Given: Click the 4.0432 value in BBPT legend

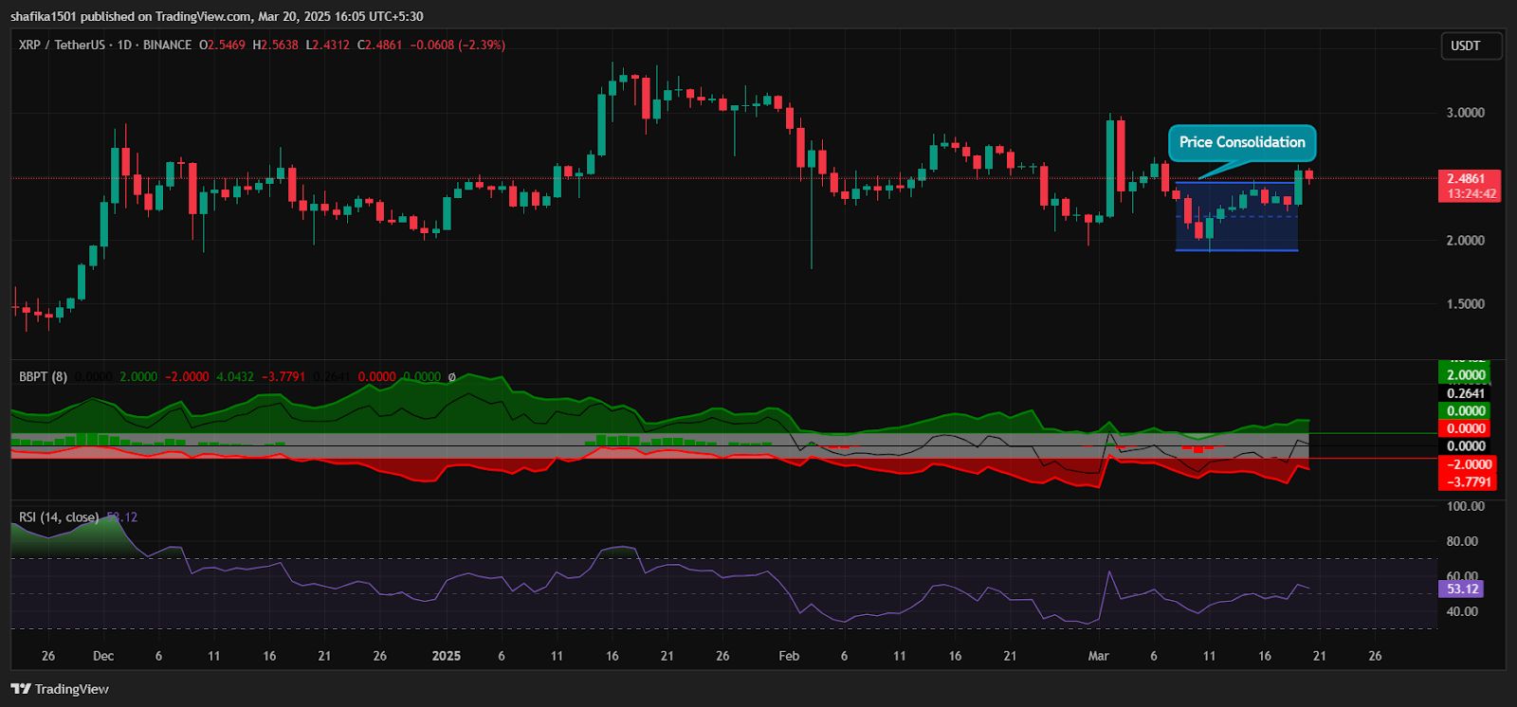Looking at the screenshot, I should pyautogui.click(x=235, y=376).
